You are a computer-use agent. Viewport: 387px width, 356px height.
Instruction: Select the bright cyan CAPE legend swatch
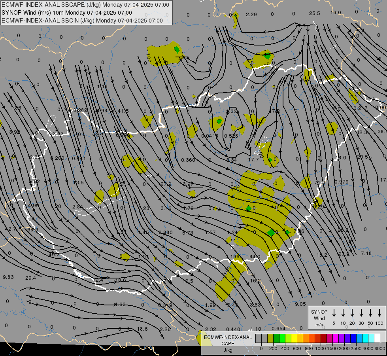click(365, 339)
